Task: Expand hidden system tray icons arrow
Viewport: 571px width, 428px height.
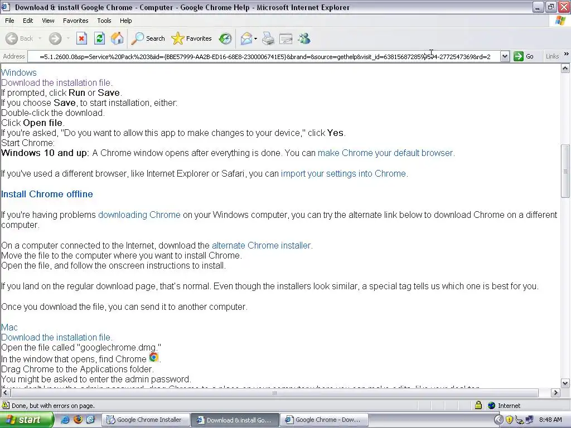Action: pos(499,420)
